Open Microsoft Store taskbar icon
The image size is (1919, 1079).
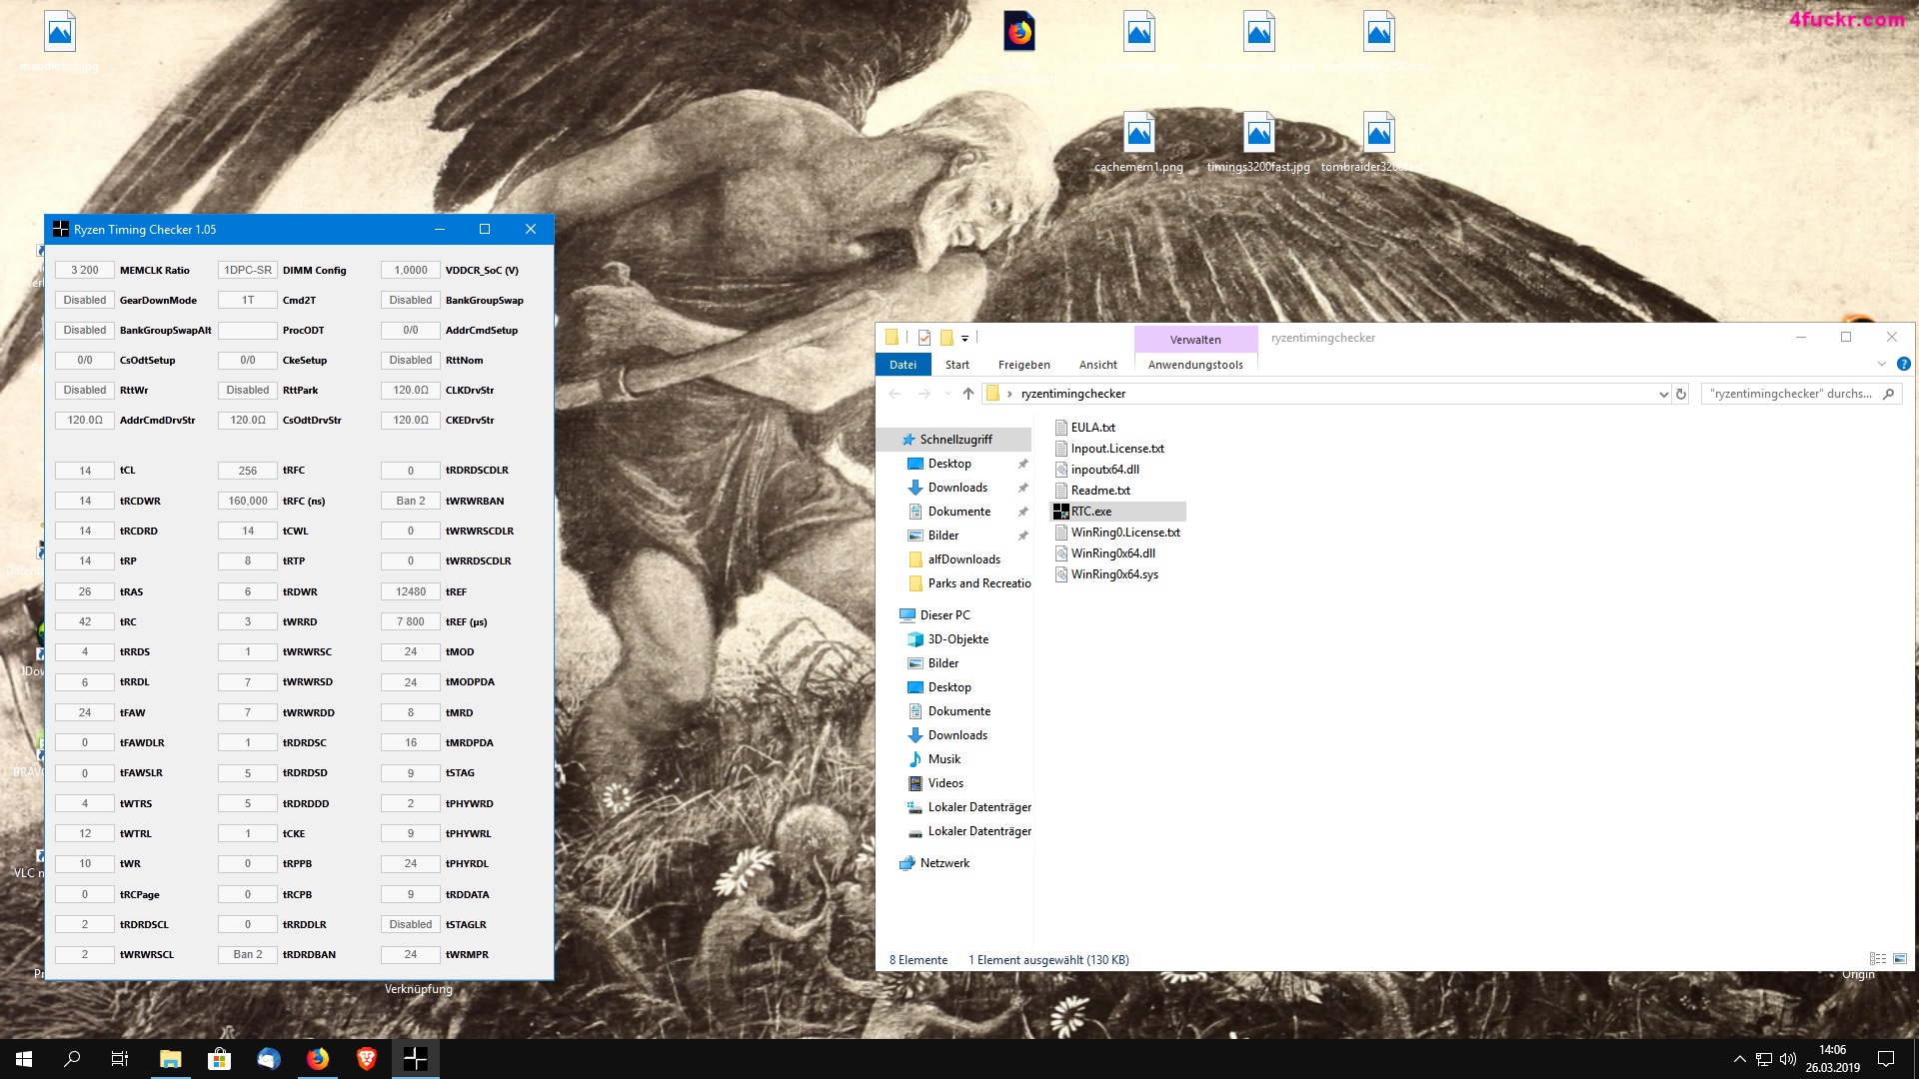[x=219, y=1059]
